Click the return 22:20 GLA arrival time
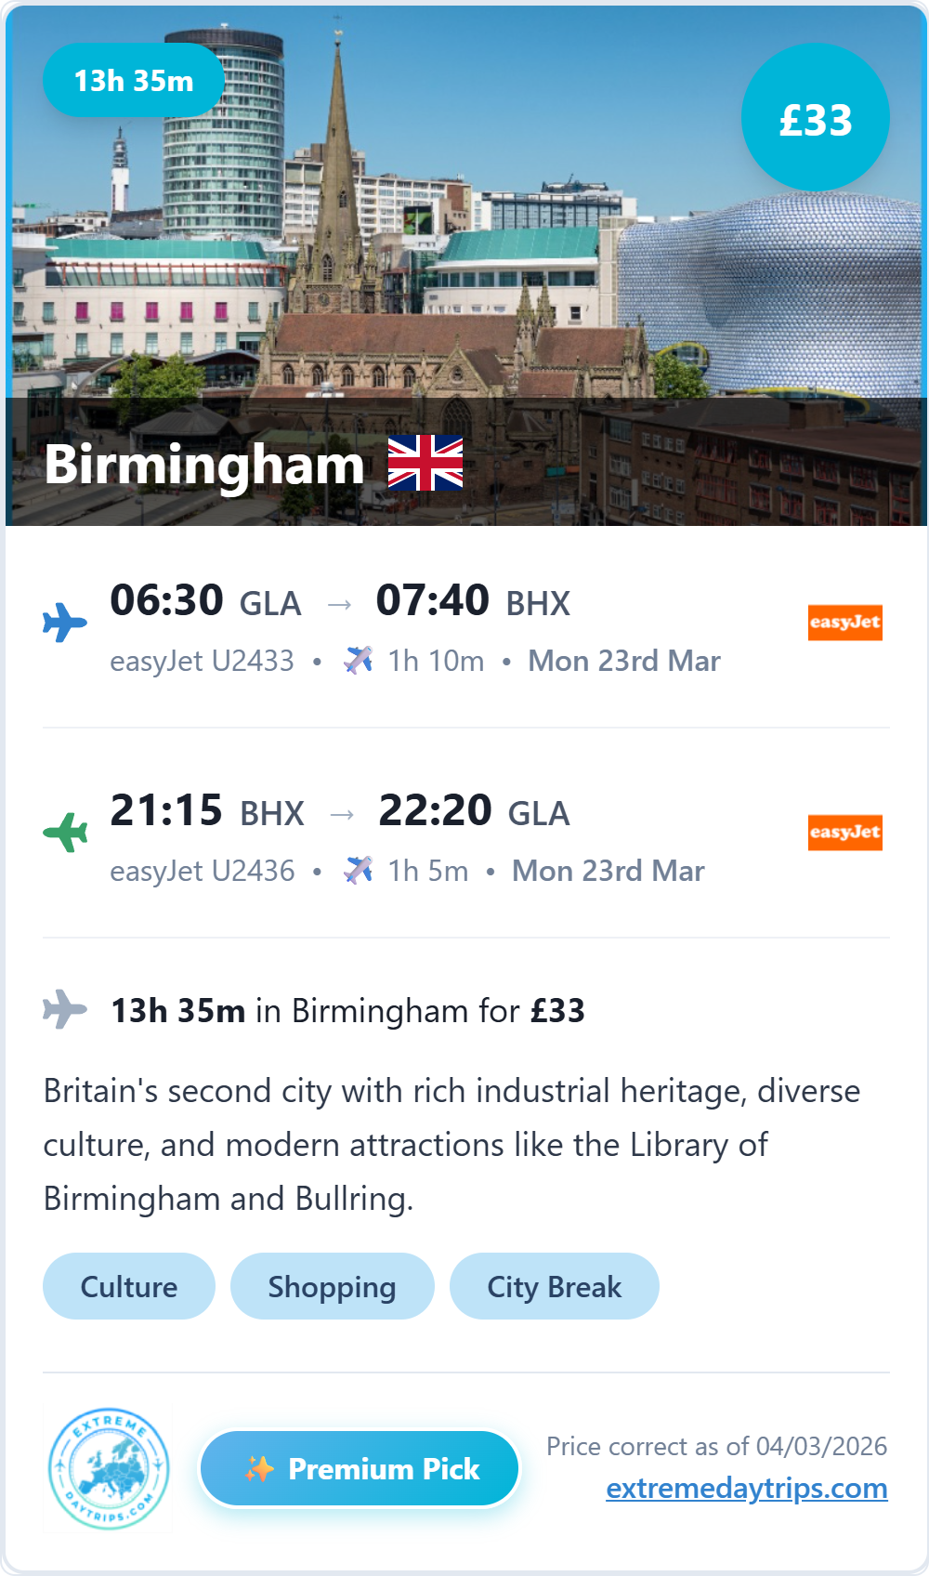Image resolution: width=929 pixels, height=1576 pixels. point(474,811)
